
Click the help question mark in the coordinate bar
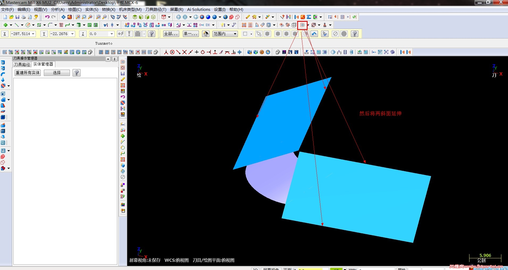[152, 34]
